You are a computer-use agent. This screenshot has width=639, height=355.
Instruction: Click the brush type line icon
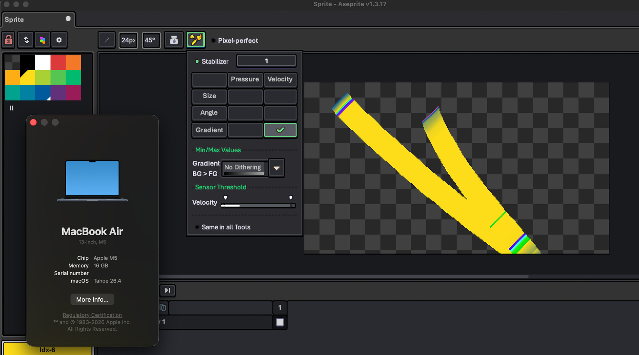[x=106, y=40]
